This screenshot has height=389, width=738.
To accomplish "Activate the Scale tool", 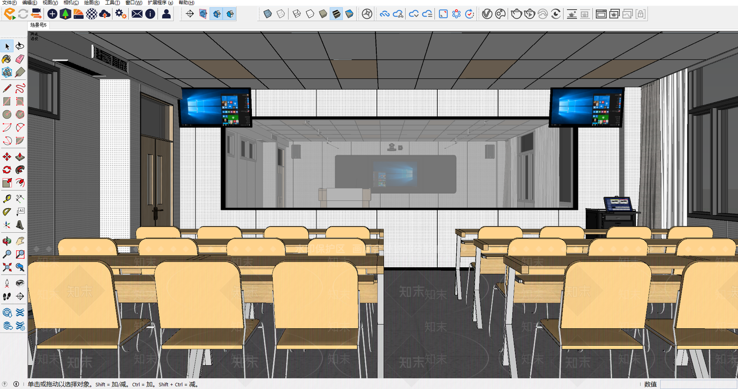I will [x=7, y=183].
